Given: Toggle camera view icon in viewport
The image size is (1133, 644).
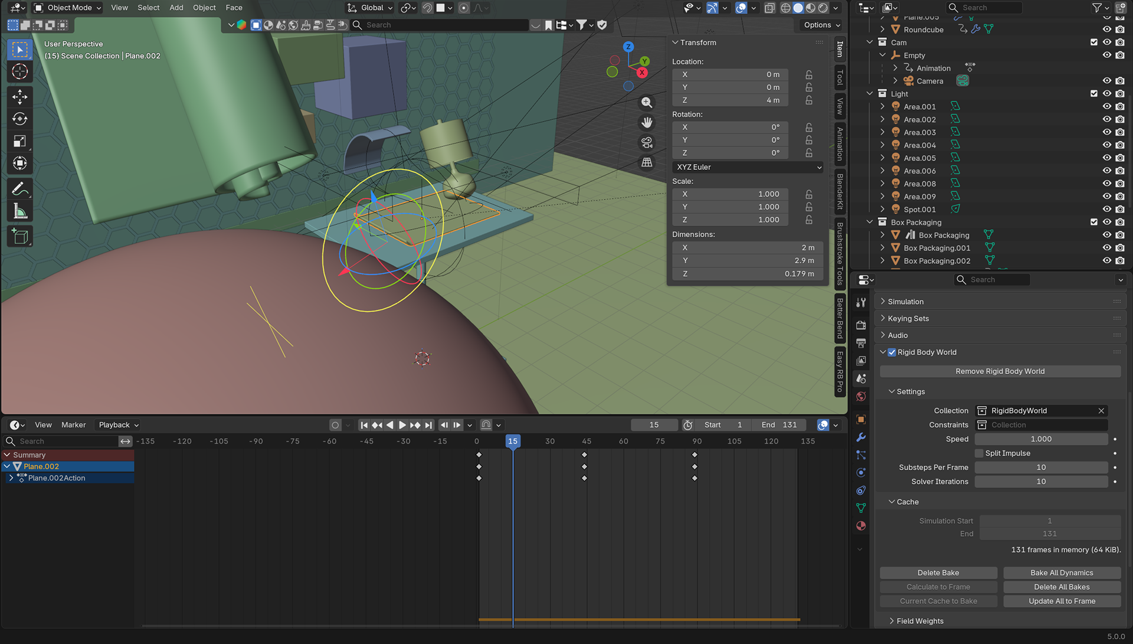Looking at the screenshot, I should point(647,142).
